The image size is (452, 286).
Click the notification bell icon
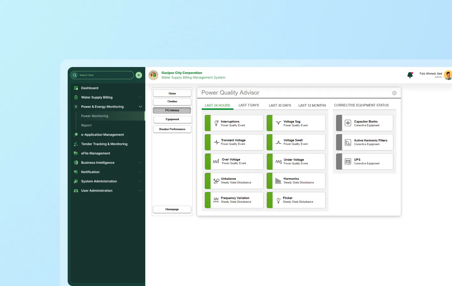410,75
